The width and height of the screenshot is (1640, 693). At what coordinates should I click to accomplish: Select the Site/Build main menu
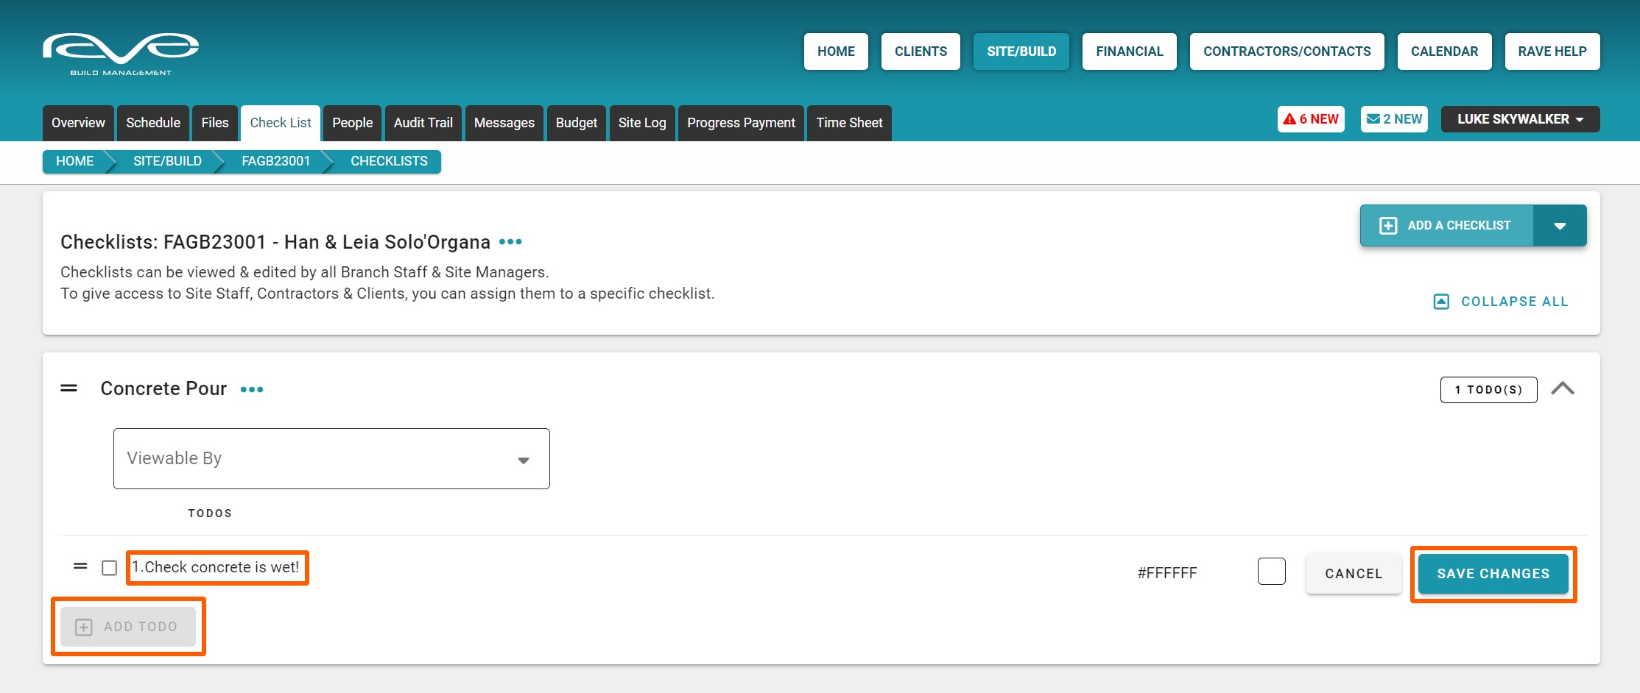1021,51
